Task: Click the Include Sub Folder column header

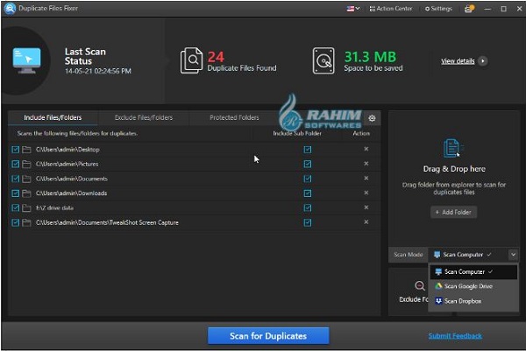Action: [x=297, y=133]
